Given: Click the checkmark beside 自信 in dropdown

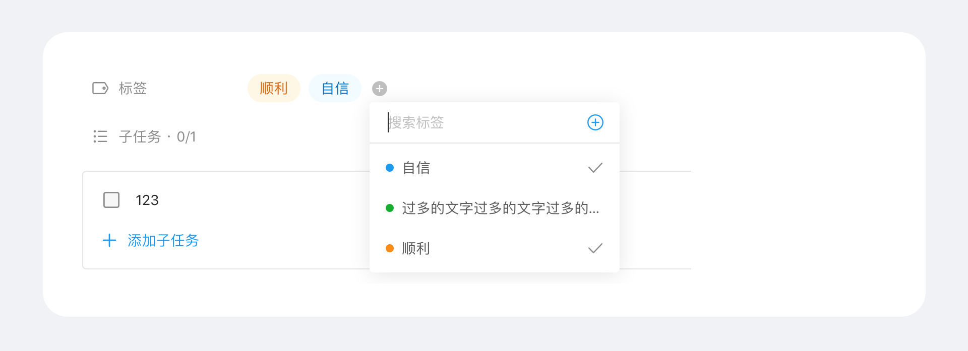Looking at the screenshot, I should coord(595,168).
